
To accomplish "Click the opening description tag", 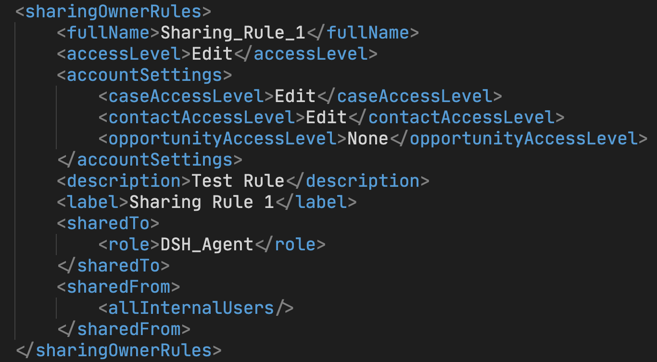I will (124, 181).
